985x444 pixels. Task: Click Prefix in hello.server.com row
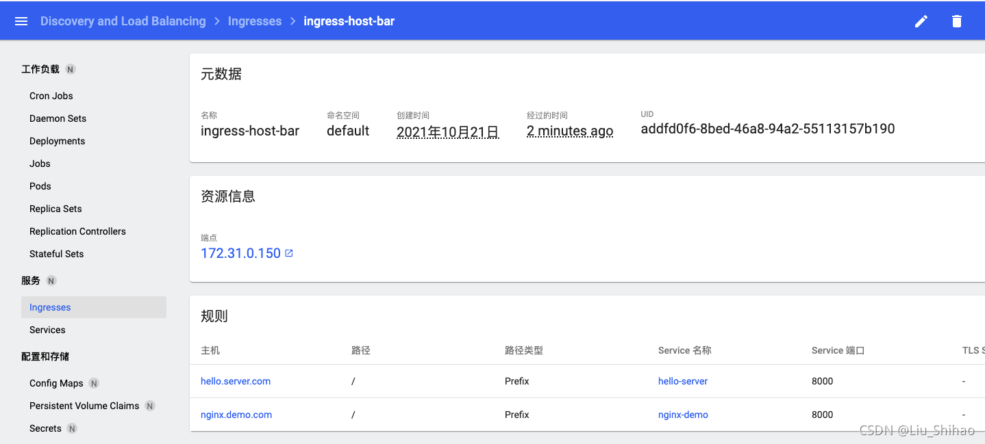tap(517, 381)
